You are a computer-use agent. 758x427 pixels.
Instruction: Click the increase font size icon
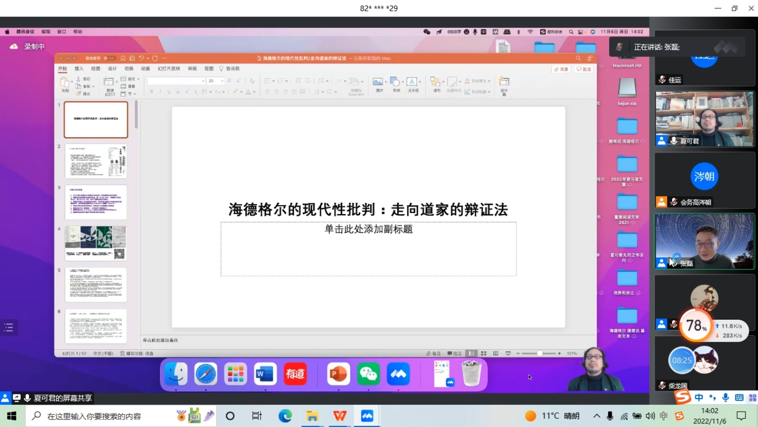pyautogui.click(x=230, y=80)
